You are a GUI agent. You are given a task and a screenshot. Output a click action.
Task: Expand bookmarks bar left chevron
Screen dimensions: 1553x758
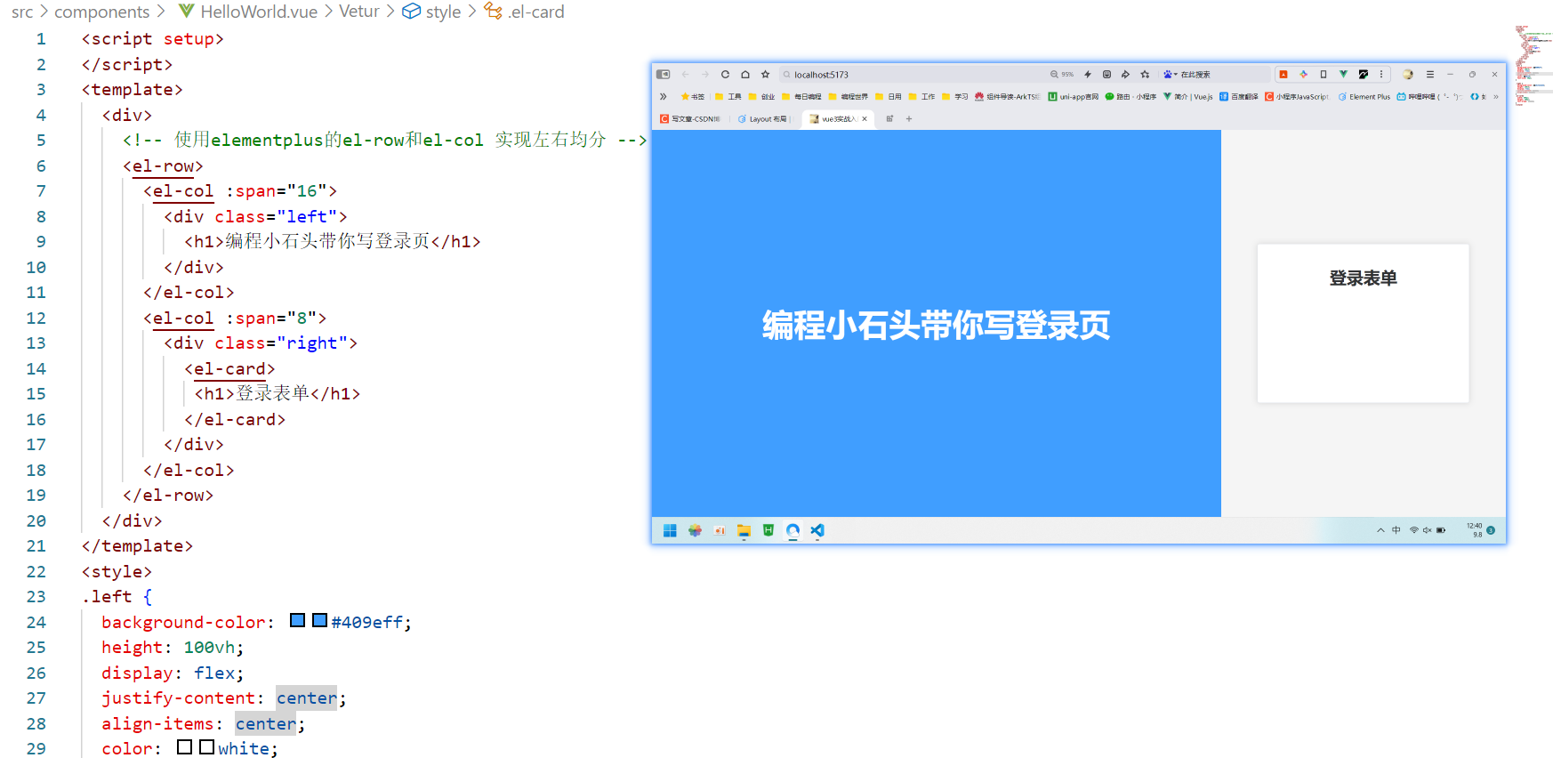(663, 96)
